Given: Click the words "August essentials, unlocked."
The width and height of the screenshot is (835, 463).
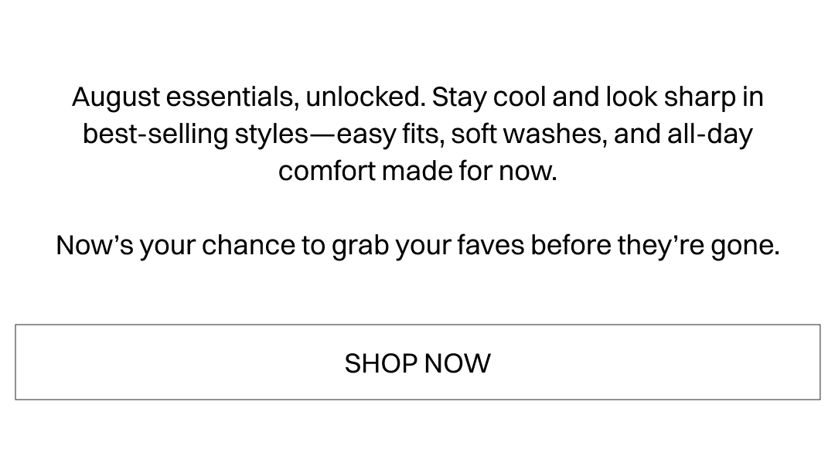Looking at the screenshot, I should coord(248,97).
